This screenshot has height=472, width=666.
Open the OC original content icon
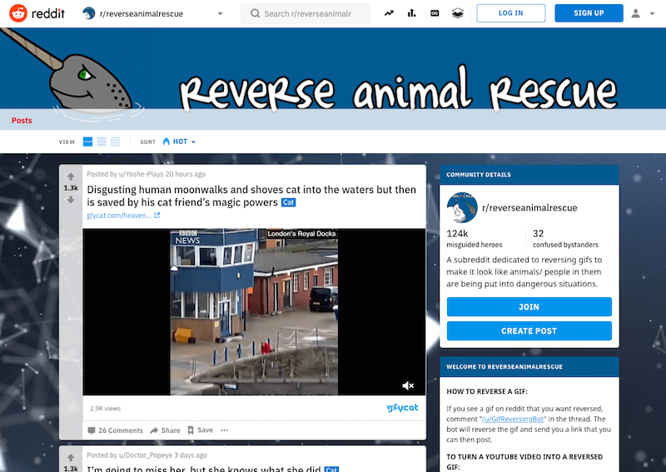pos(435,13)
